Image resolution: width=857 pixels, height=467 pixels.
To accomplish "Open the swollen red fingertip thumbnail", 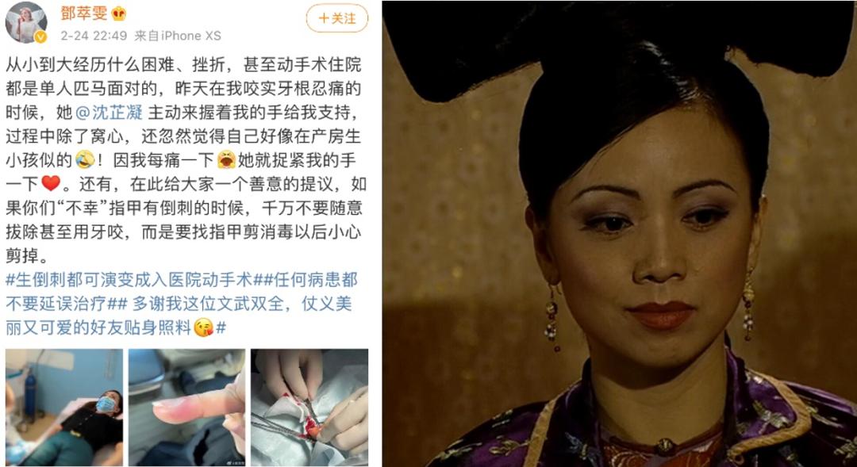I will tap(187, 408).
